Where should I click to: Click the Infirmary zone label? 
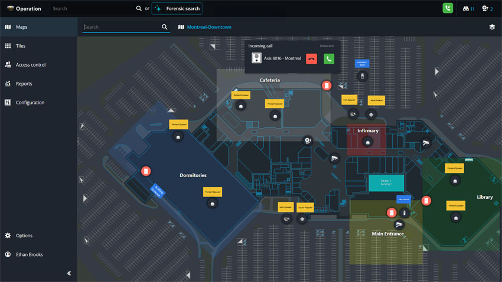click(x=368, y=131)
